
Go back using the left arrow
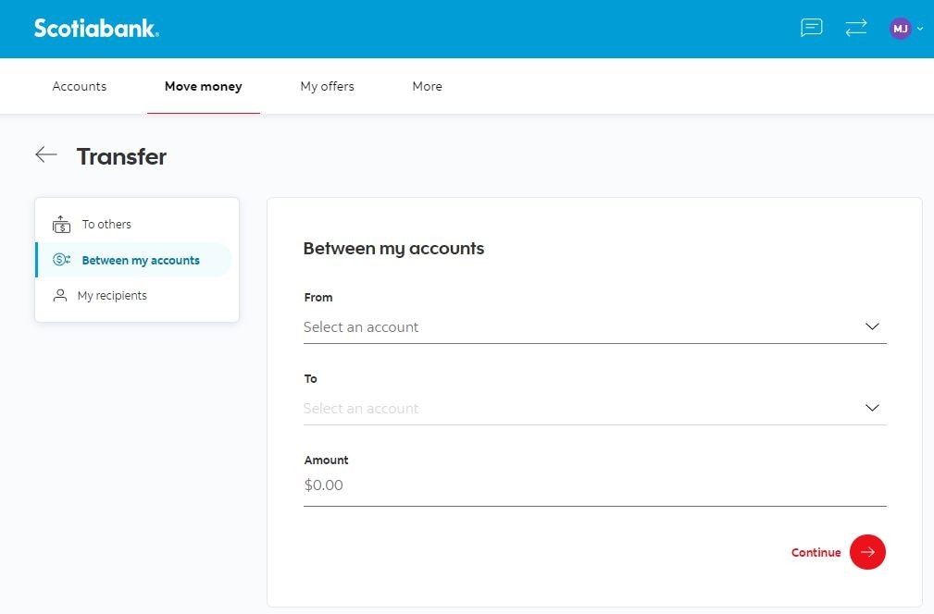pos(46,155)
